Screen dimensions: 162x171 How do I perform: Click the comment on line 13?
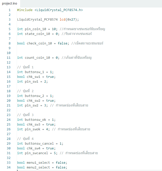pyautogui.click(x=25, y=67)
